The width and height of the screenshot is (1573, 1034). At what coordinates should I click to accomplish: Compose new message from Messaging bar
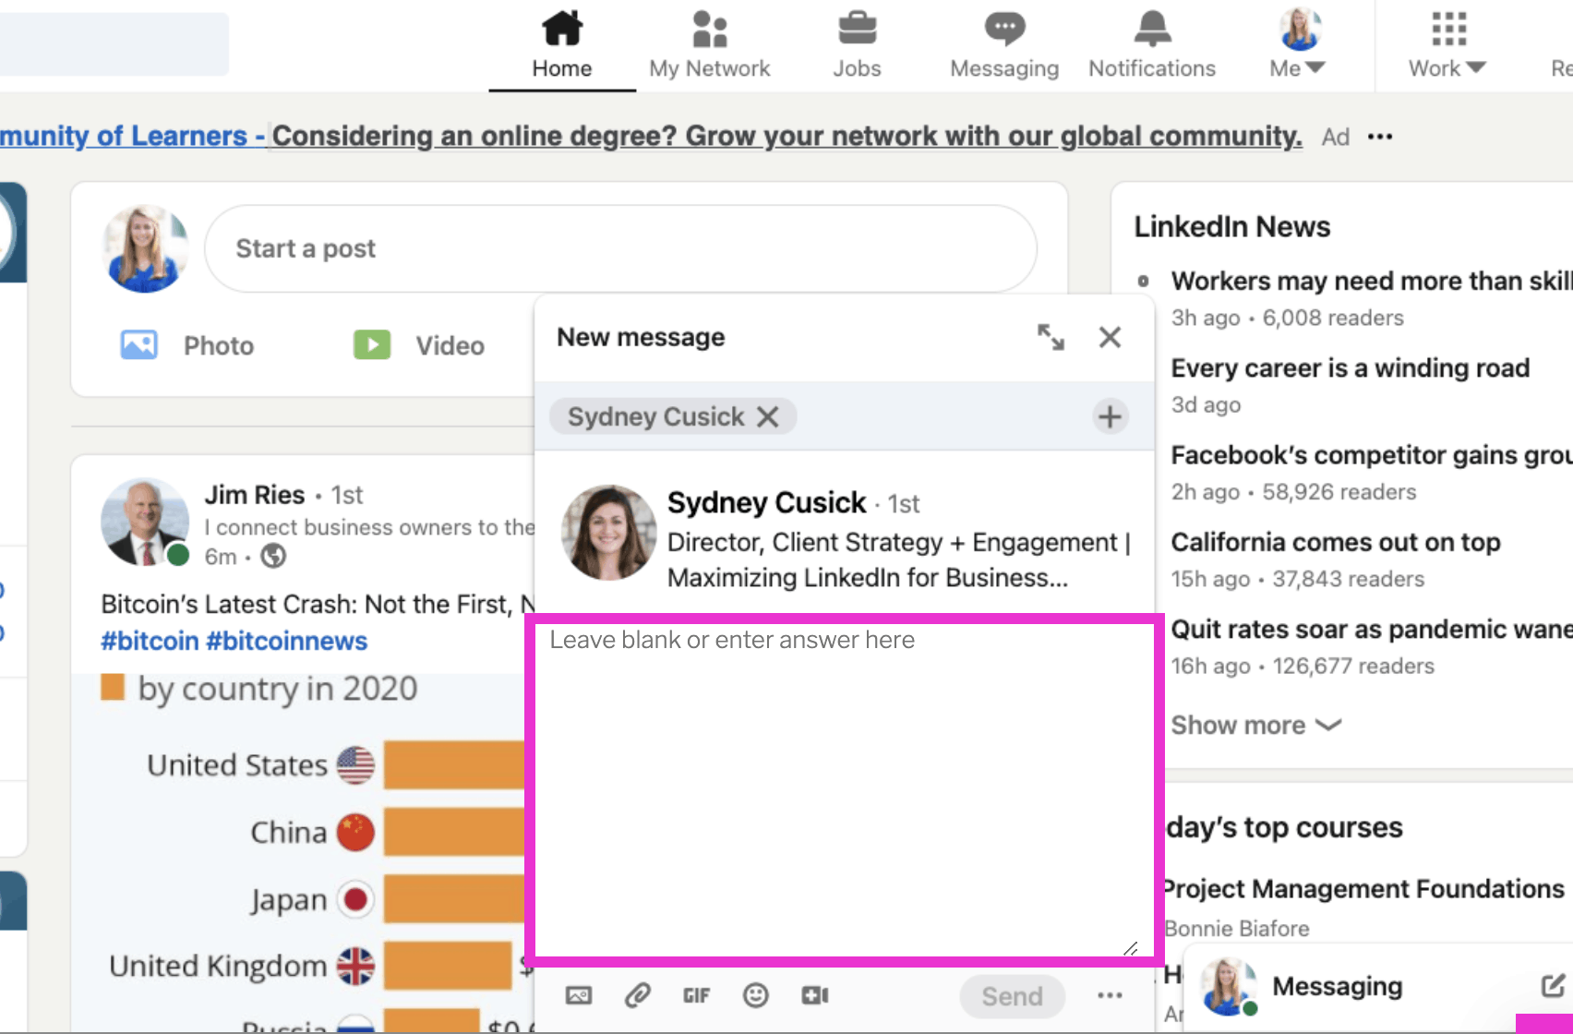click(x=1553, y=986)
